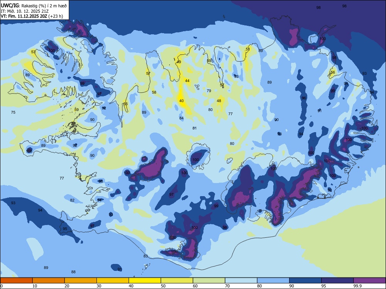This screenshot has width=386, height=289.
Task: Click the map value '79'
Action: coord(209,91)
